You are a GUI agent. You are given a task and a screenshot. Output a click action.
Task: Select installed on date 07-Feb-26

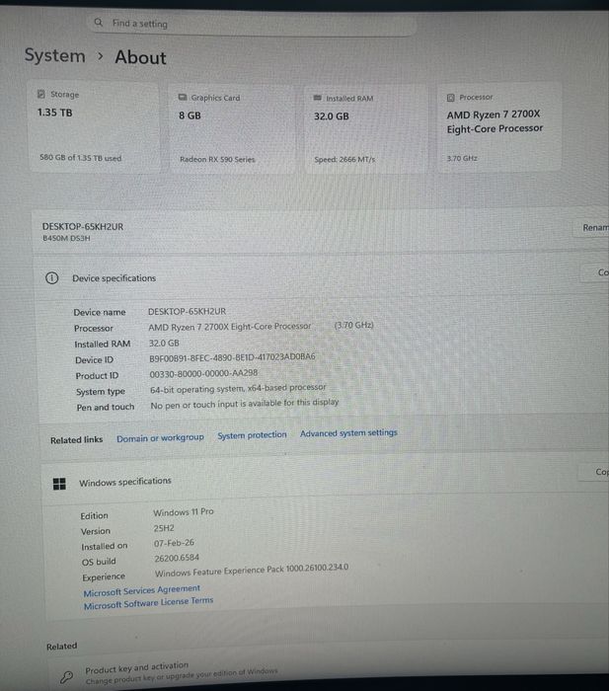174,543
